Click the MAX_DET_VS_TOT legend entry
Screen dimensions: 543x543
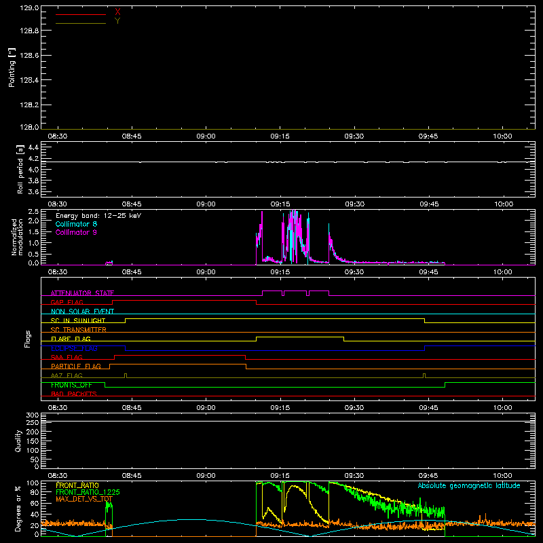[x=84, y=499]
